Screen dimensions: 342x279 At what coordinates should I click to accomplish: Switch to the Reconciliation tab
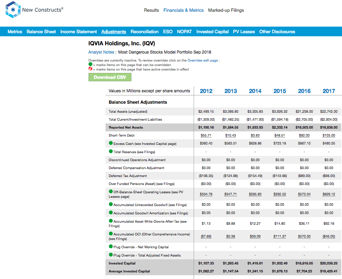point(145,31)
